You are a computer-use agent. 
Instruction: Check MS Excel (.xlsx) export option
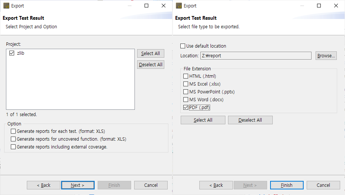[186, 84]
